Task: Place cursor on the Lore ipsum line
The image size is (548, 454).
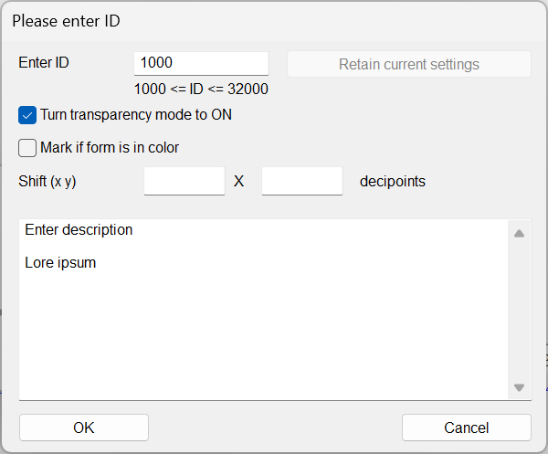Action: tap(60, 263)
